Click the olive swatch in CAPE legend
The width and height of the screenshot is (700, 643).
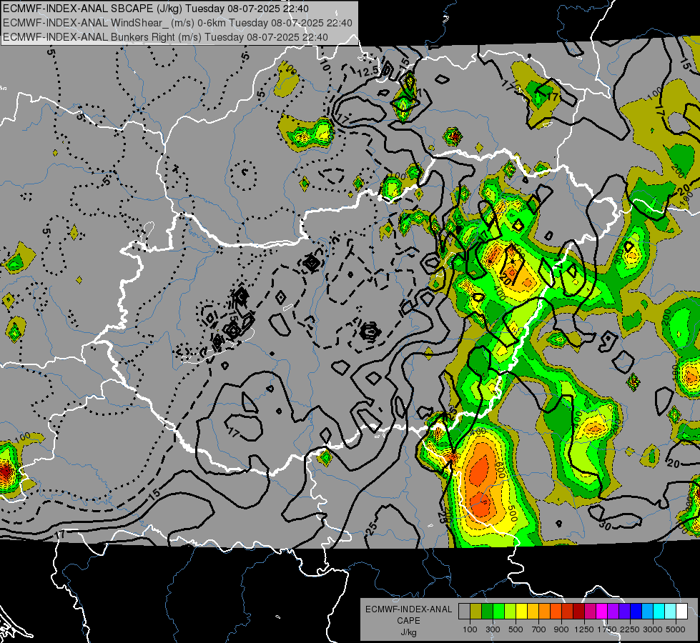point(476,612)
